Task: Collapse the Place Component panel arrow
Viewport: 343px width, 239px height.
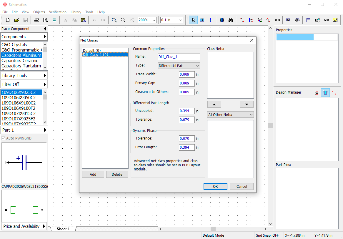Action: click(x=45, y=29)
